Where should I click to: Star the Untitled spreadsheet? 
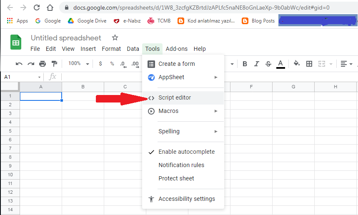[x=115, y=38]
